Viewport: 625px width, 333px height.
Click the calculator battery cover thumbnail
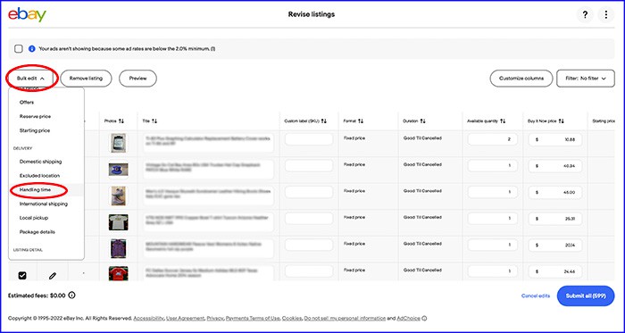[x=118, y=143]
